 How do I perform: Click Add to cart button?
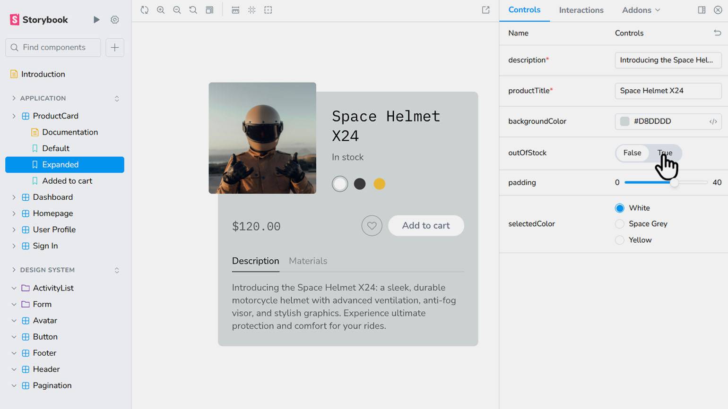(x=426, y=226)
